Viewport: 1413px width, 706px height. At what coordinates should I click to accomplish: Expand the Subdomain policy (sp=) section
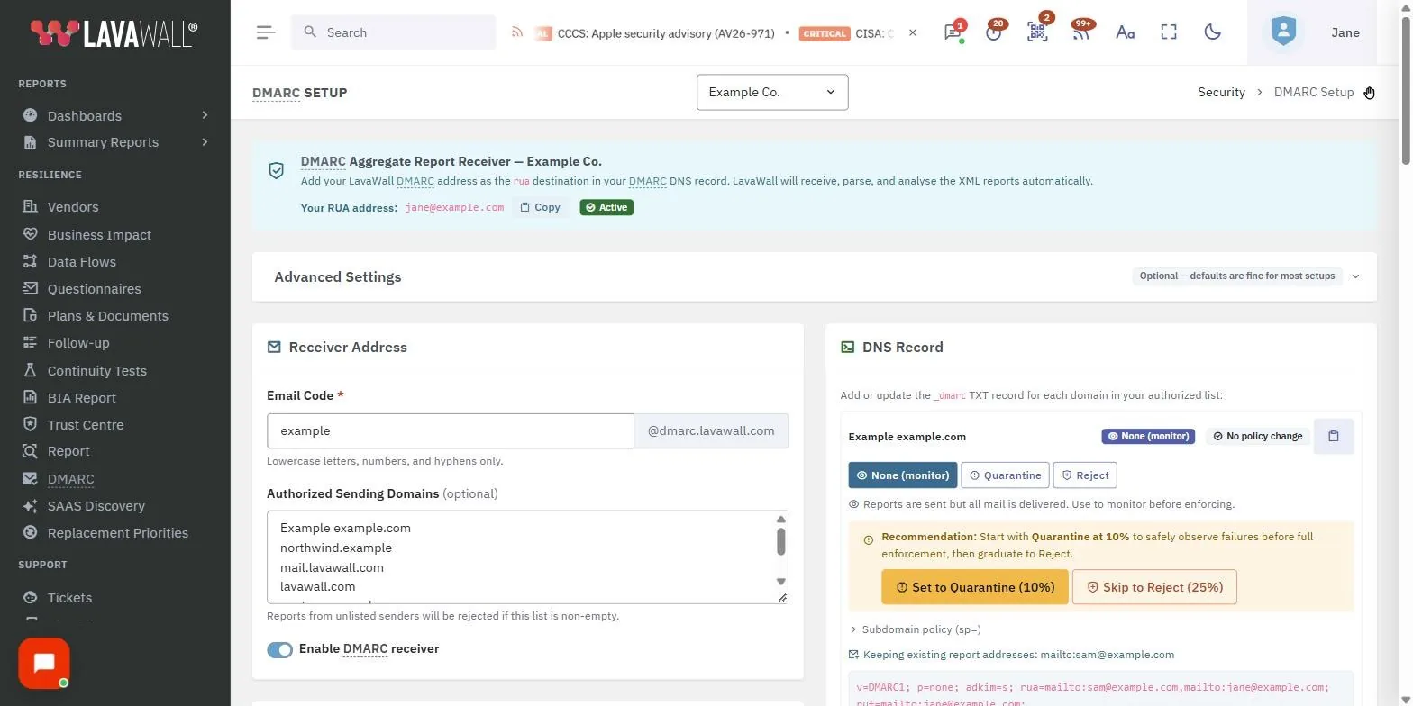coord(916,629)
